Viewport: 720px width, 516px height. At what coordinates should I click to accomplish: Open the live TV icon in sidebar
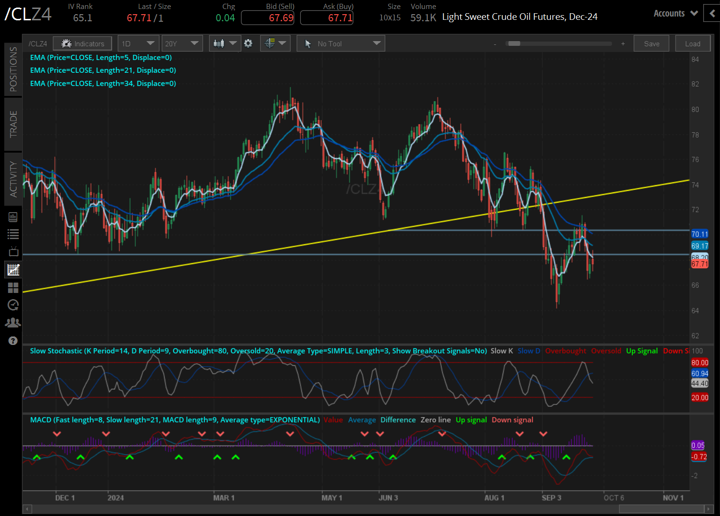(x=13, y=251)
